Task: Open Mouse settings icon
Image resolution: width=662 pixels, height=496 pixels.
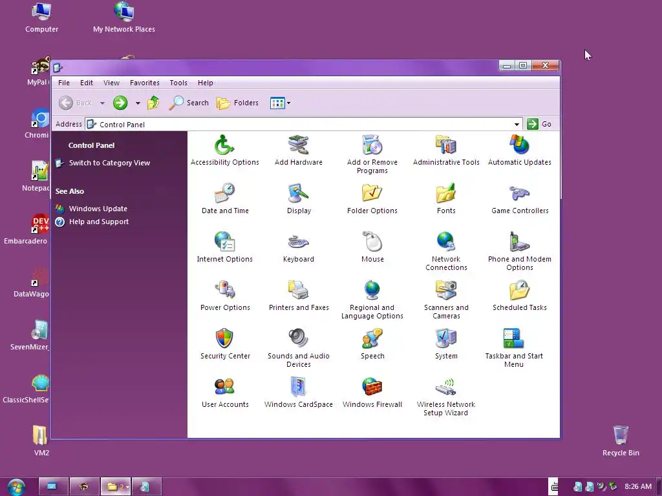Action: click(372, 247)
